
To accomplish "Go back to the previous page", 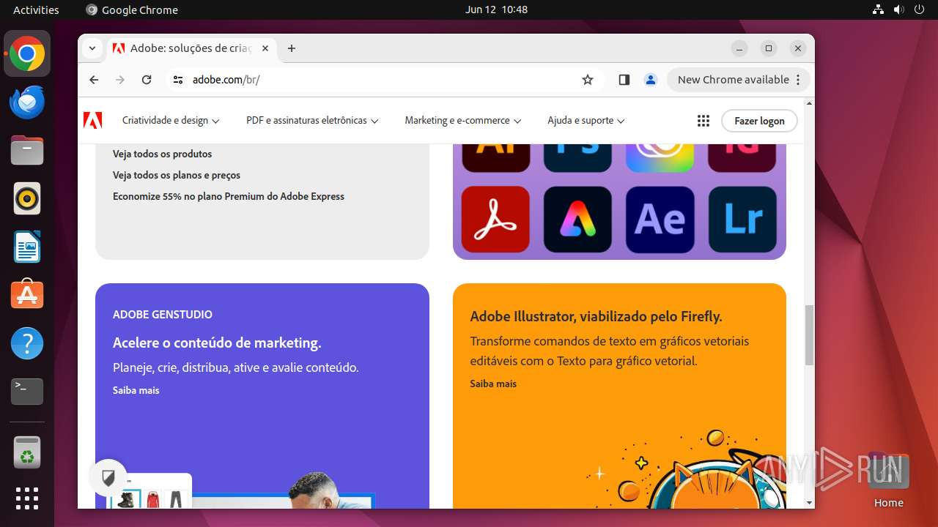I will 94,80.
